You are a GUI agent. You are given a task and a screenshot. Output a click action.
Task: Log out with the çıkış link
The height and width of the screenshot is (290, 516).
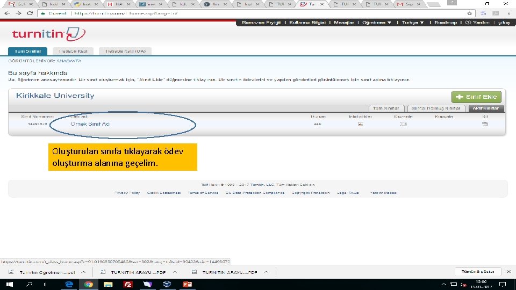[504, 23]
